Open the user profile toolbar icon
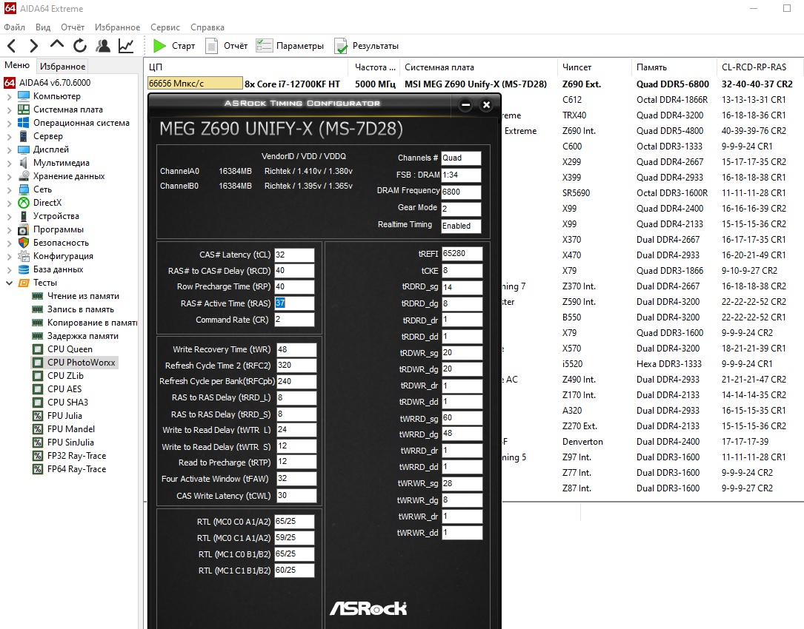Viewport: 804px width, 629px height. click(103, 46)
